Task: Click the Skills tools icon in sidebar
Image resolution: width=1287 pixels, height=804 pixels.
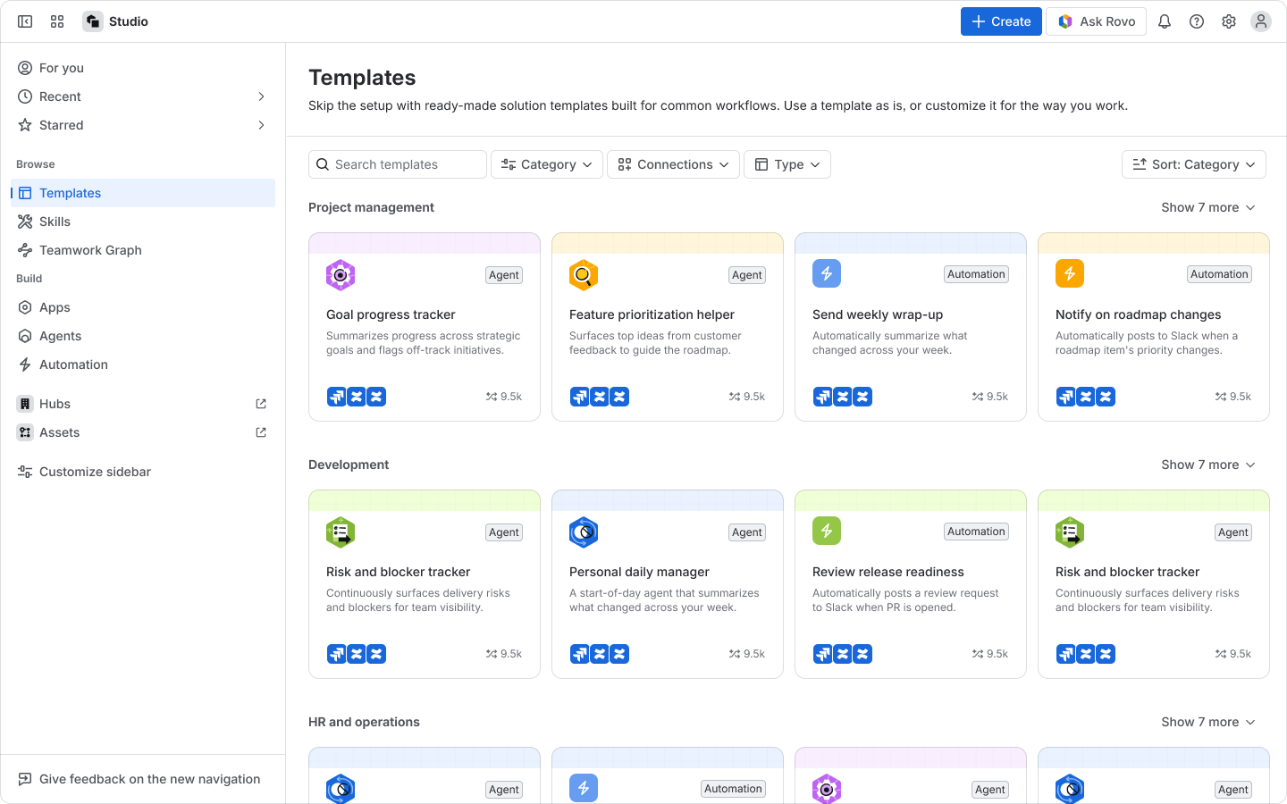Action: point(25,222)
